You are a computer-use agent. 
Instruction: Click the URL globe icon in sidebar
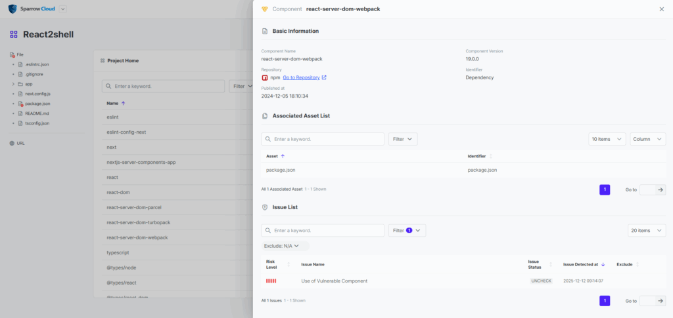click(11, 143)
